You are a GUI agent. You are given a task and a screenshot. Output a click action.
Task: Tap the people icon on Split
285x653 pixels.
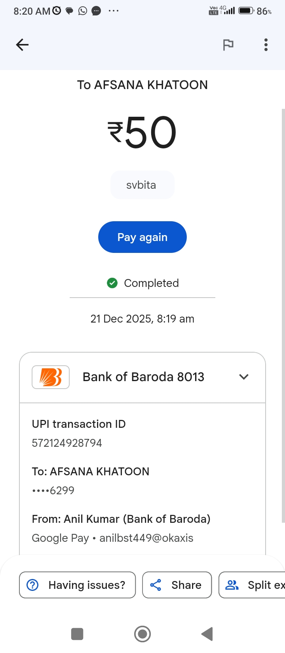232,585
